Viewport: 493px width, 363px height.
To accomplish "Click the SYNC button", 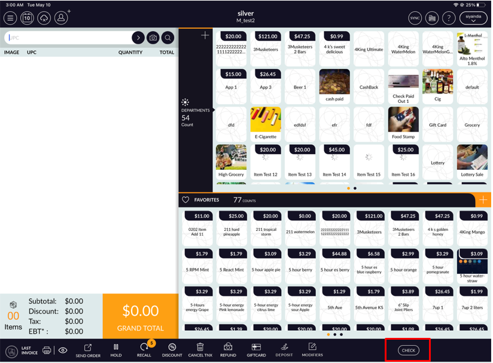I will pos(415,18).
